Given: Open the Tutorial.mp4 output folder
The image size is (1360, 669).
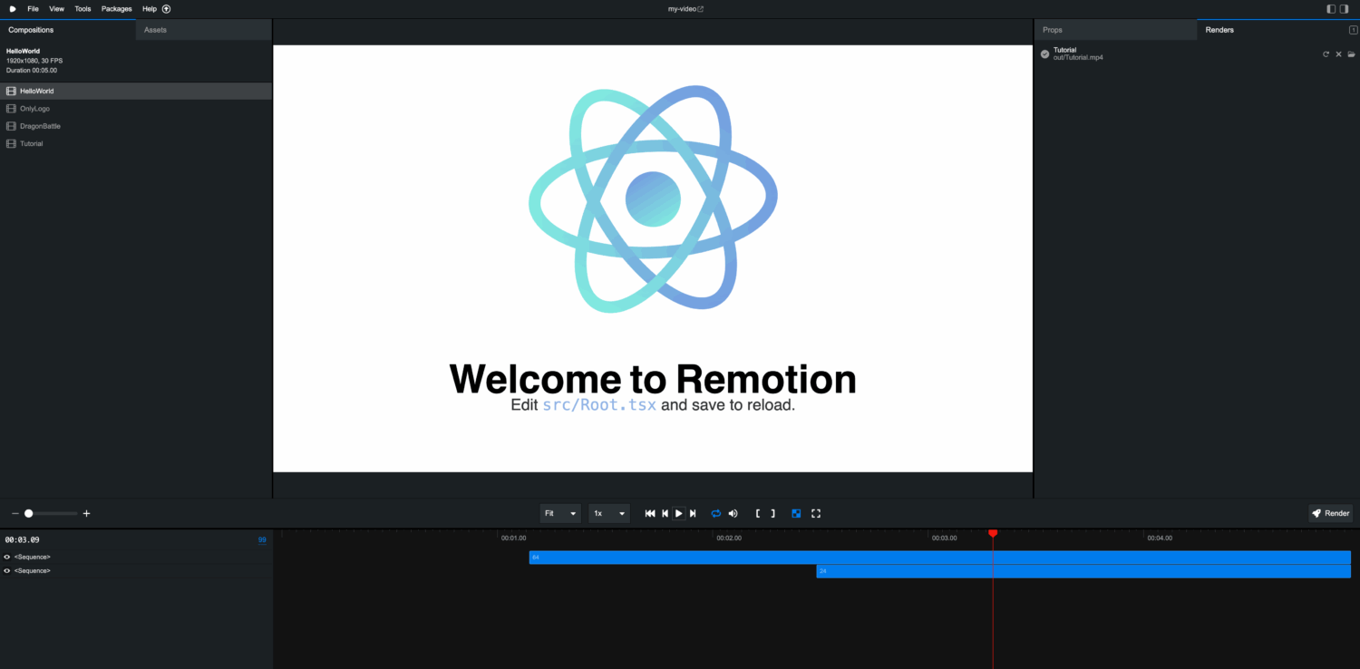Looking at the screenshot, I should 1351,54.
